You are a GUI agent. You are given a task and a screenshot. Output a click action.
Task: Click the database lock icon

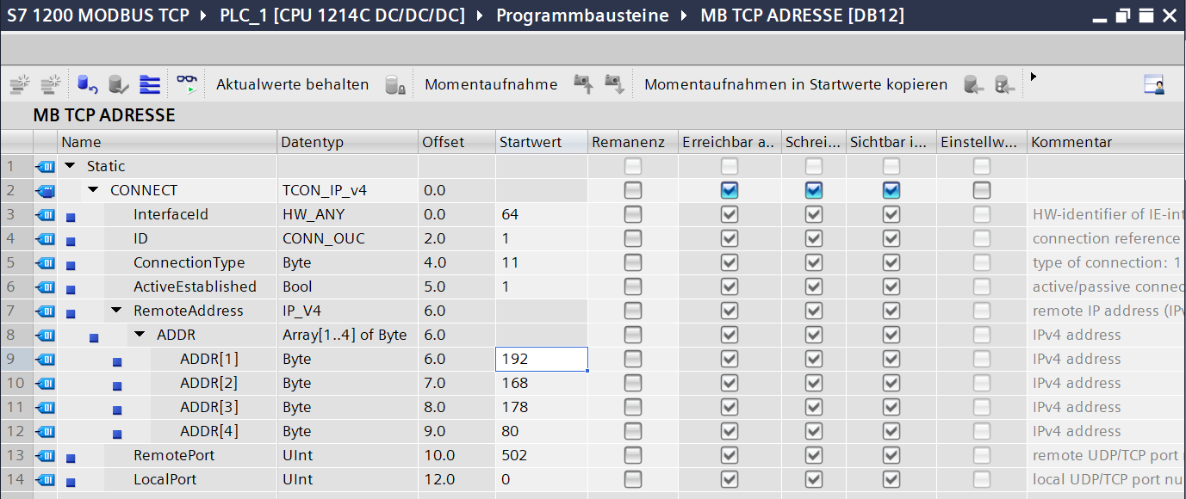coord(395,84)
